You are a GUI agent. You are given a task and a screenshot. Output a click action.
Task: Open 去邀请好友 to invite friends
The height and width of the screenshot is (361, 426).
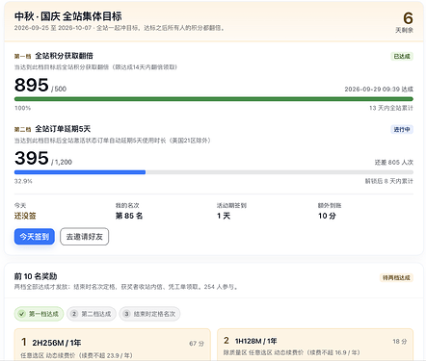[85, 237]
